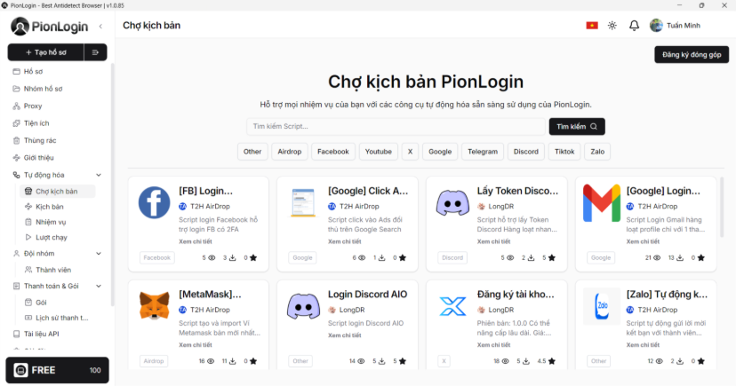Open Xem chi tiết on MetaMask card

pyautogui.click(x=196, y=345)
